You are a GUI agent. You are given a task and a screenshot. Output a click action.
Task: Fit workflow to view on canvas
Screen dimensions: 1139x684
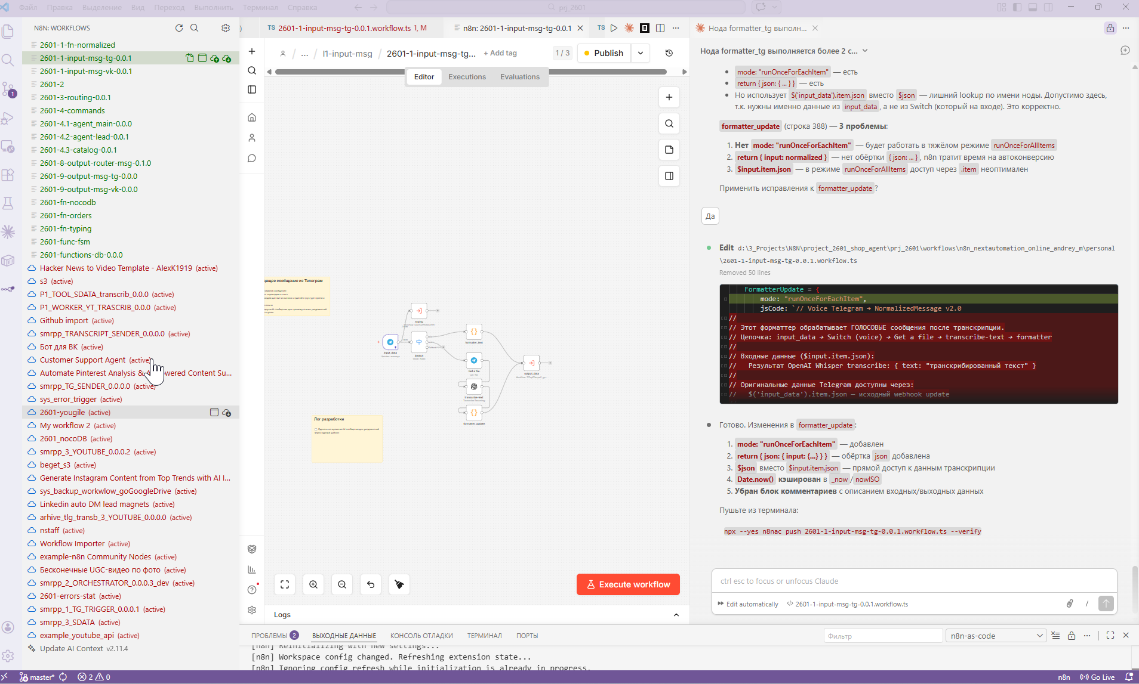pos(285,584)
